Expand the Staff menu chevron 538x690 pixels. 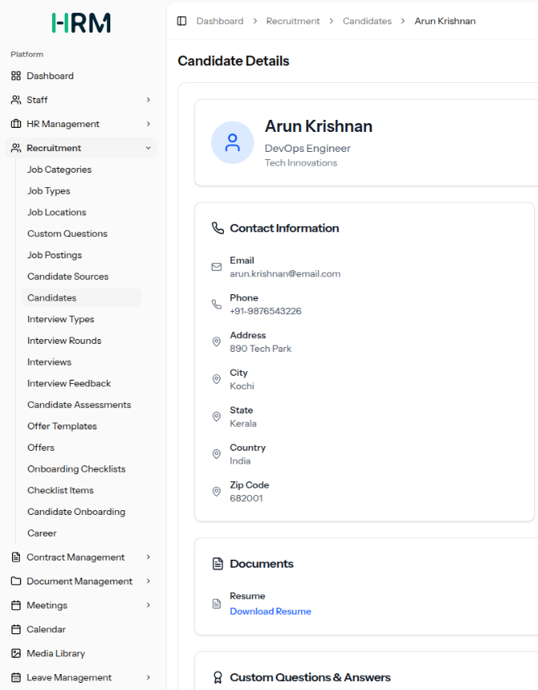pos(148,100)
